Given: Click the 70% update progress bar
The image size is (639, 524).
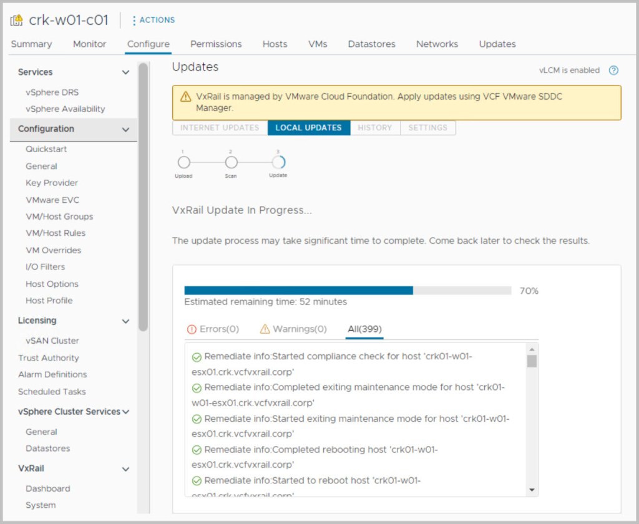Looking at the screenshot, I should click(347, 291).
